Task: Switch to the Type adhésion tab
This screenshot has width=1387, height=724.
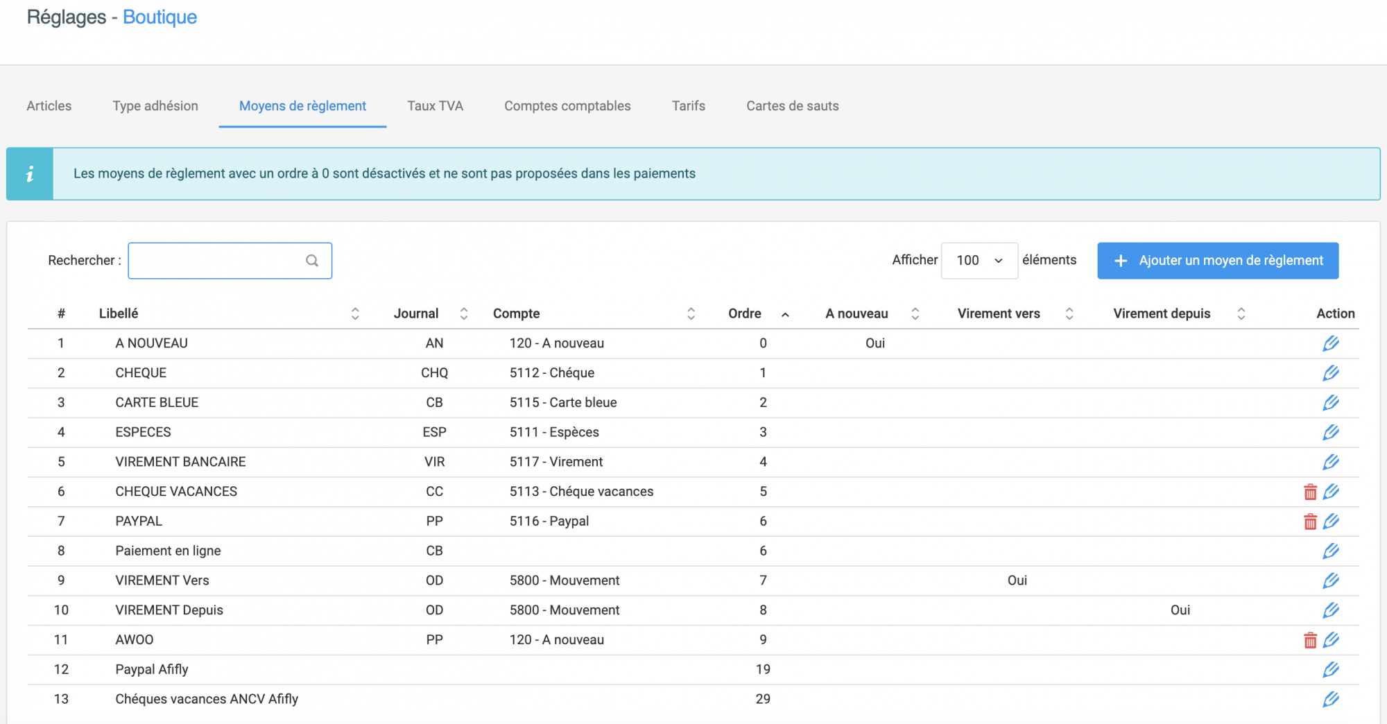Action: pyautogui.click(x=155, y=106)
